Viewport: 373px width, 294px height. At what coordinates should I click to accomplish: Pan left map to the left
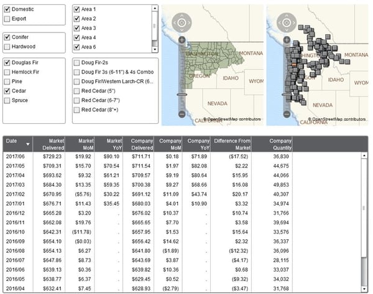(x=175, y=22)
